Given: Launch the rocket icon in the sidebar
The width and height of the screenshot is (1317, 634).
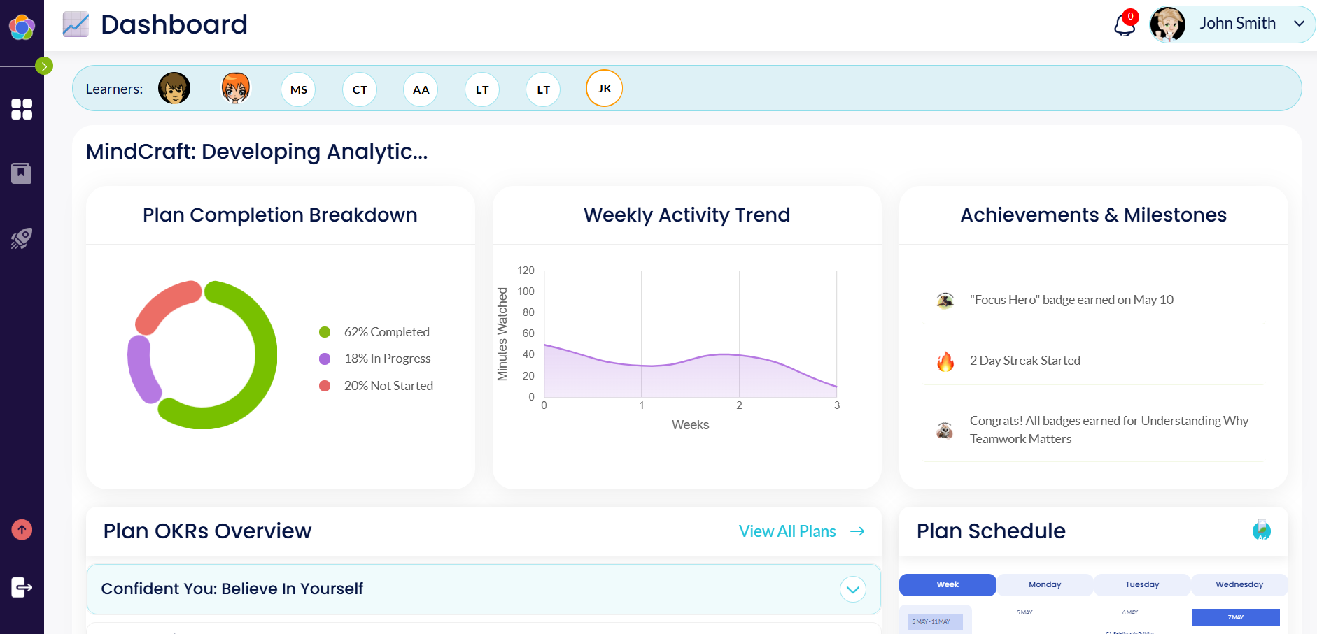Looking at the screenshot, I should tap(22, 238).
